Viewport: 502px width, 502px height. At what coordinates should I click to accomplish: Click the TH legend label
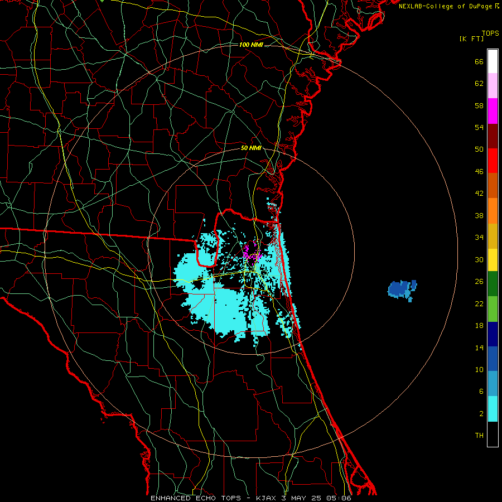[x=479, y=435]
